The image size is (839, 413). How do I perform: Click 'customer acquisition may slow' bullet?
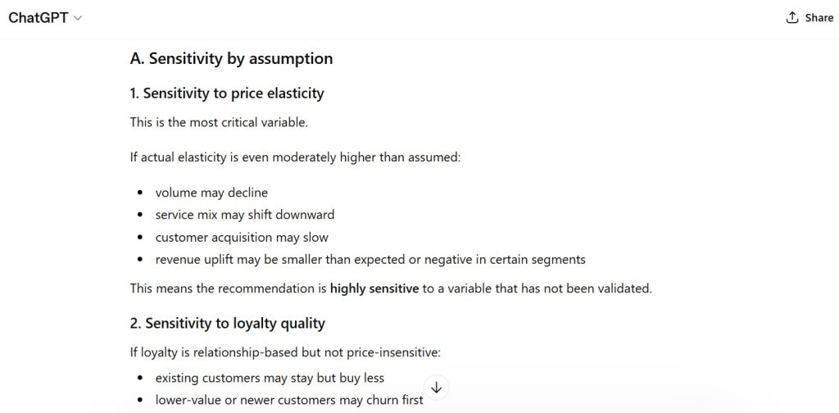pyautogui.click(x=242, y=238)
